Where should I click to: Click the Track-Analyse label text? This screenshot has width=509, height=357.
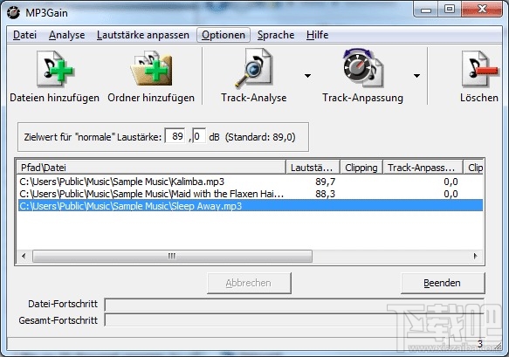254,98
